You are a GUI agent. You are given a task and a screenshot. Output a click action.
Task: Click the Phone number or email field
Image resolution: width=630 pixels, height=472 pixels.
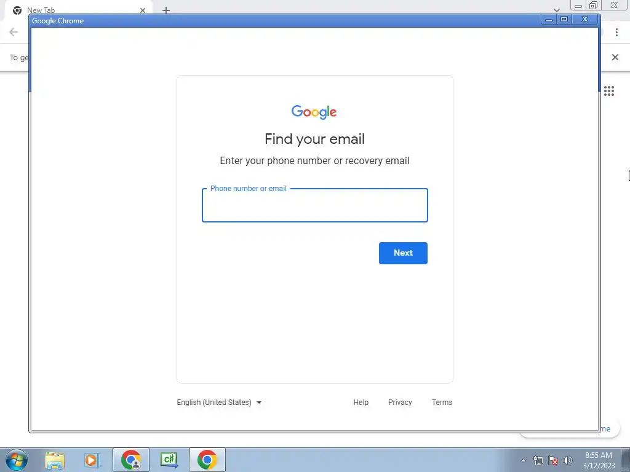(314, 205)
